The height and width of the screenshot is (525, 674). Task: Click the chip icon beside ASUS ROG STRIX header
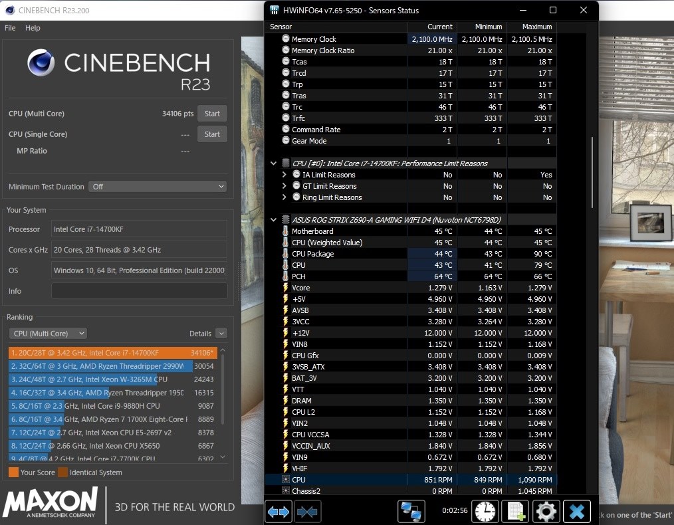pos(285,219)
